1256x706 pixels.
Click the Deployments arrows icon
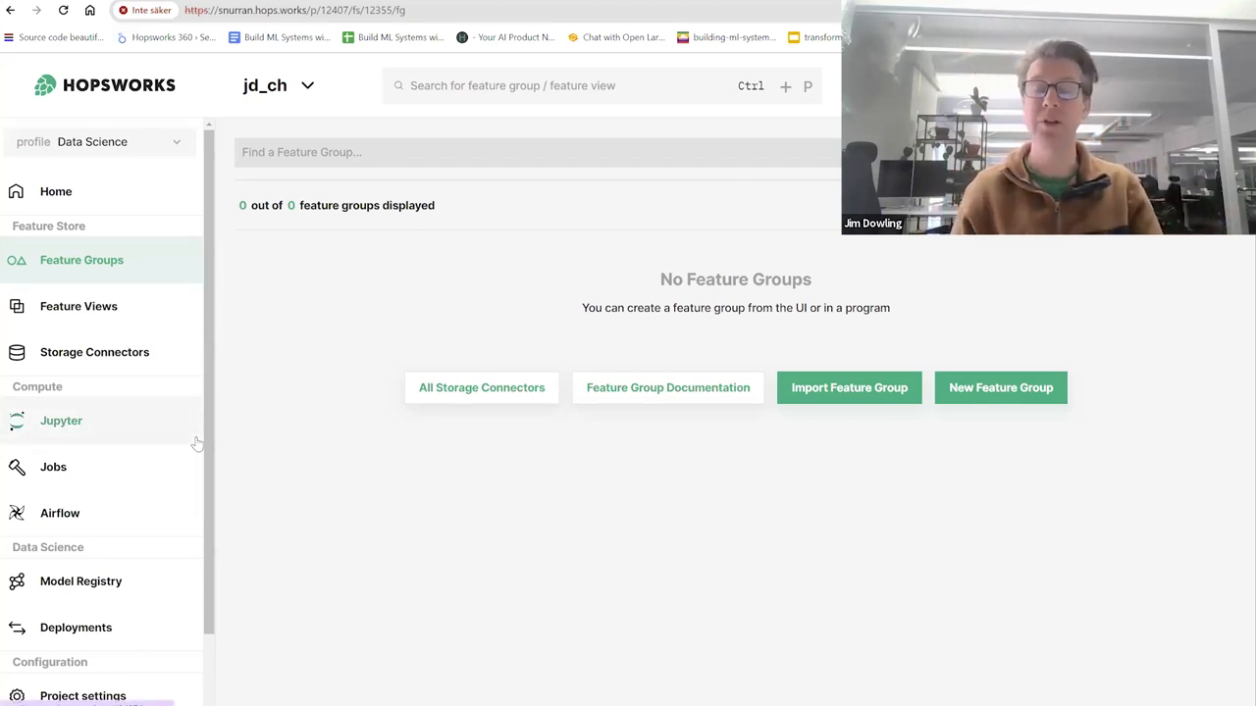point(17,628)
